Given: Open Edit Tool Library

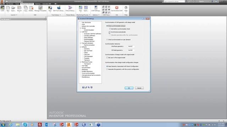Looking at the screenshot, I should tap(59, 8).
